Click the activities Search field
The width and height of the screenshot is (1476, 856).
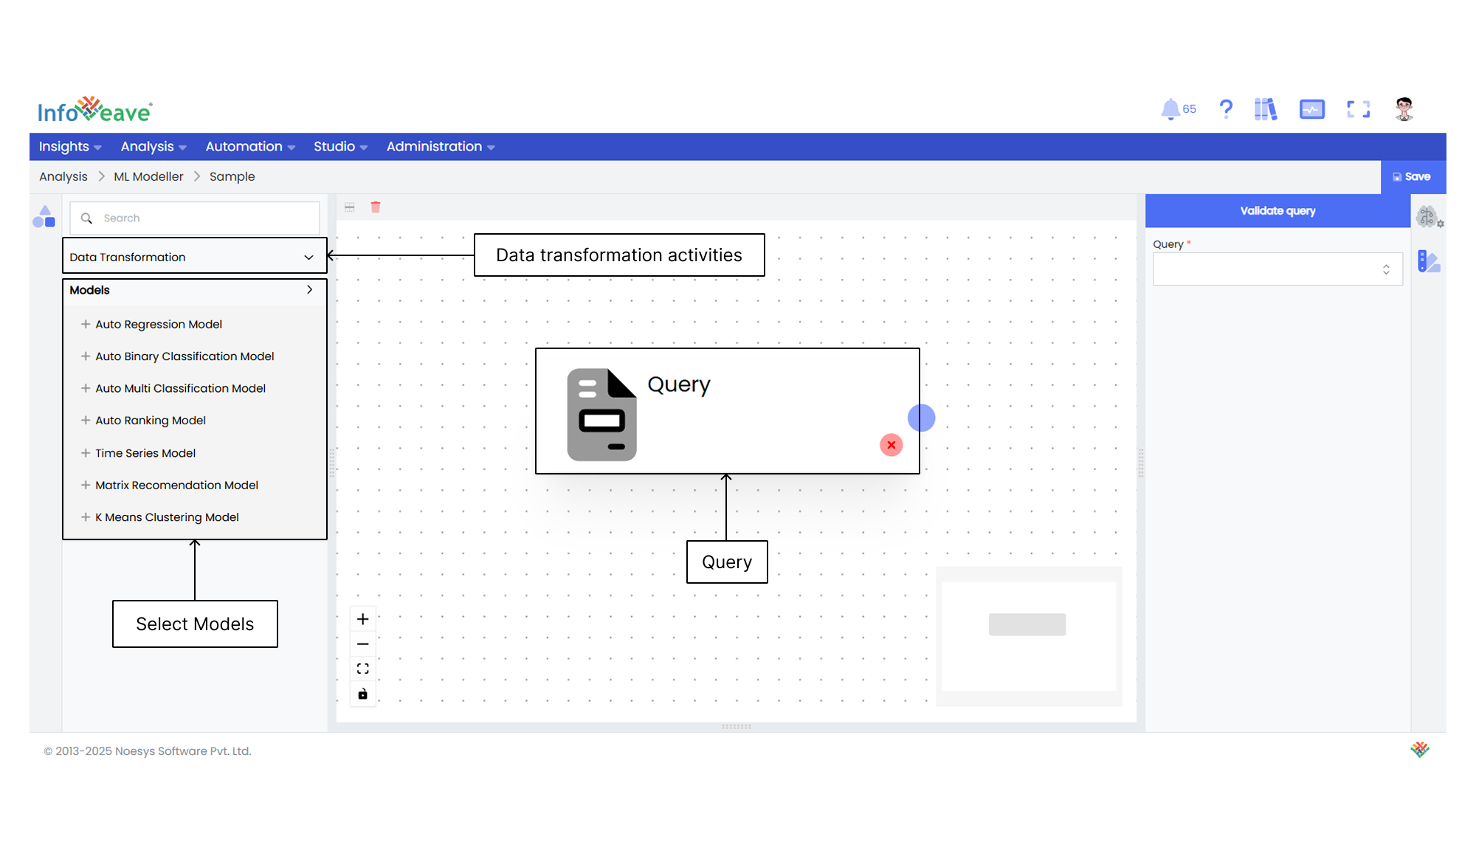click(x=195, y=218)
